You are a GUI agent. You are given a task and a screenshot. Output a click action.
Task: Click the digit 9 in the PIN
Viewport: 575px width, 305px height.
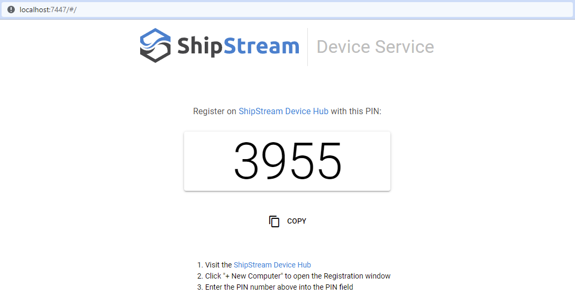click(x=275, y=161)
